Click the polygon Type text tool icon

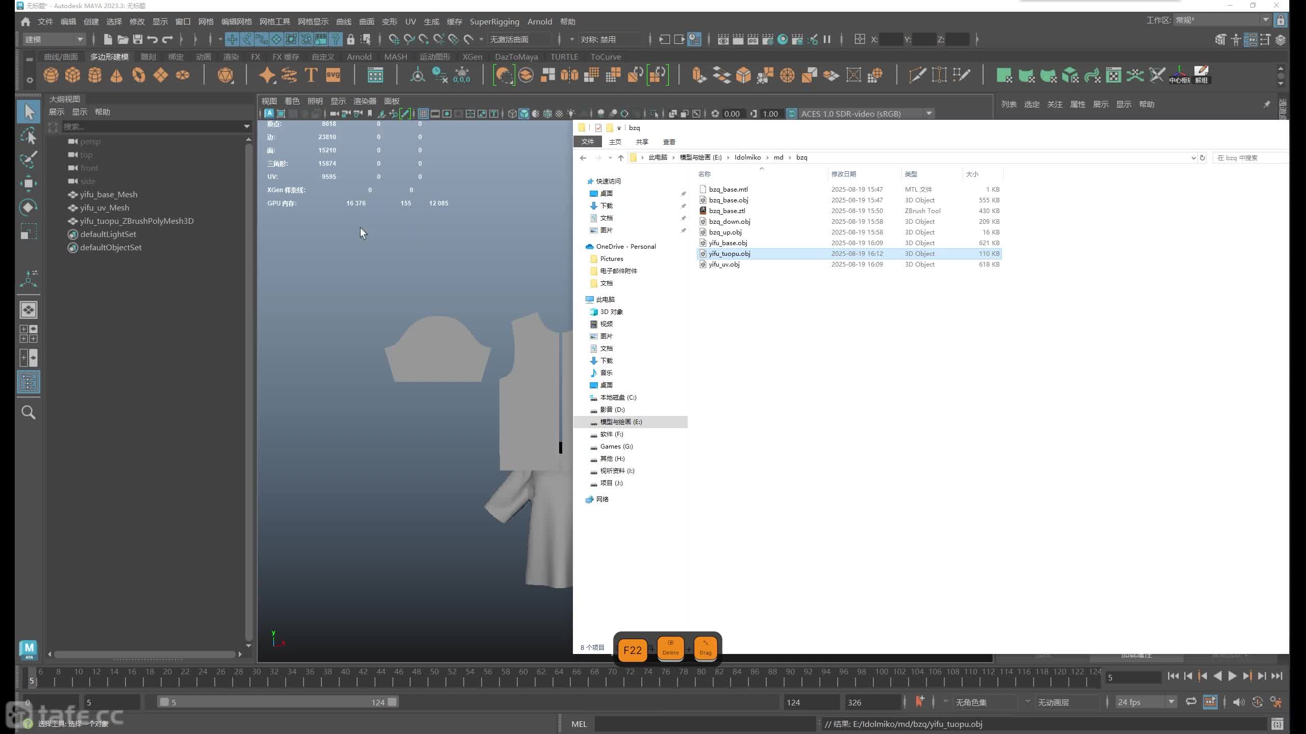(311, 75)
